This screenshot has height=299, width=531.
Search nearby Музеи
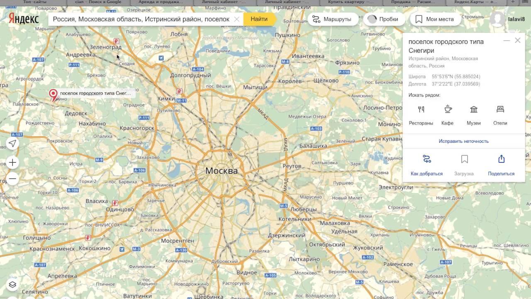[x=474, y=115]
